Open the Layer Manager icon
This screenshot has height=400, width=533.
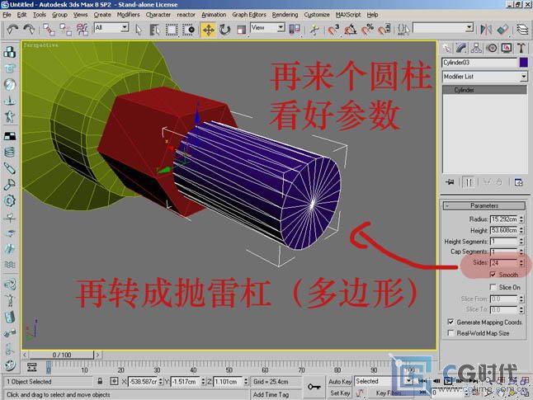click(522, 30)
